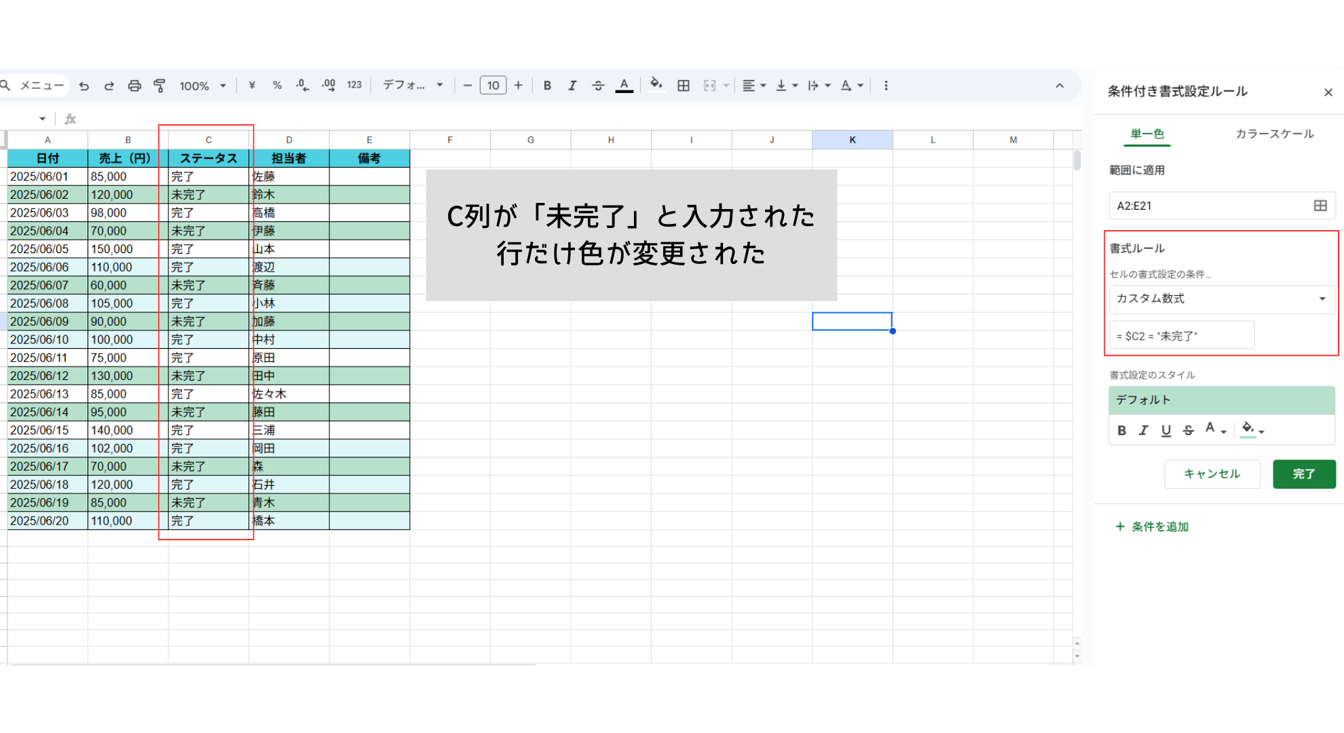Increase font size with plus
This screenshot has width=1344, height=733.
coord(519,86)
